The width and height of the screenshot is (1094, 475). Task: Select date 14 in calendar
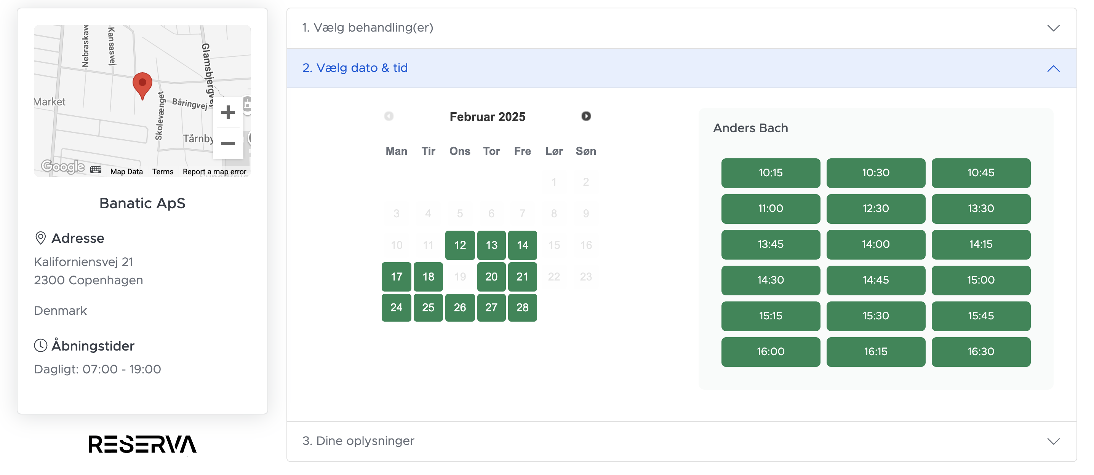pyautogui.click(x=522, y=245)
